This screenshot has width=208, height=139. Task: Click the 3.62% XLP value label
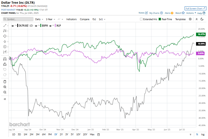pyautogui.click(x=200, y=53)
